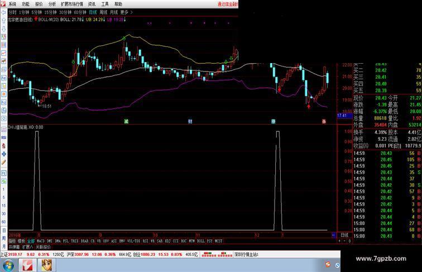Screen dimensions: 422x272
Task: Click the down arrow icon in sidebar
Action: 3,28
